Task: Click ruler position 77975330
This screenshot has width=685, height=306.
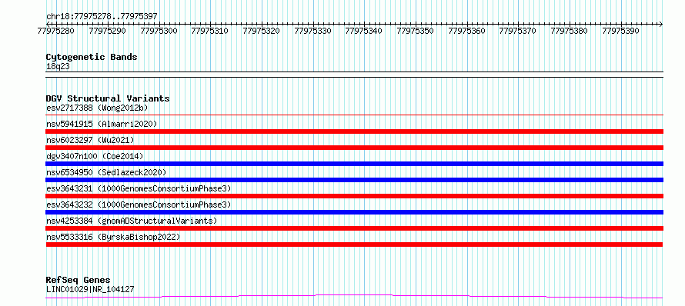Action: [x=313, y=31]
